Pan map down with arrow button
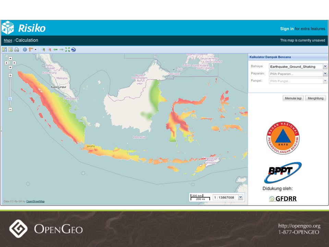 (x=10, y=67)
